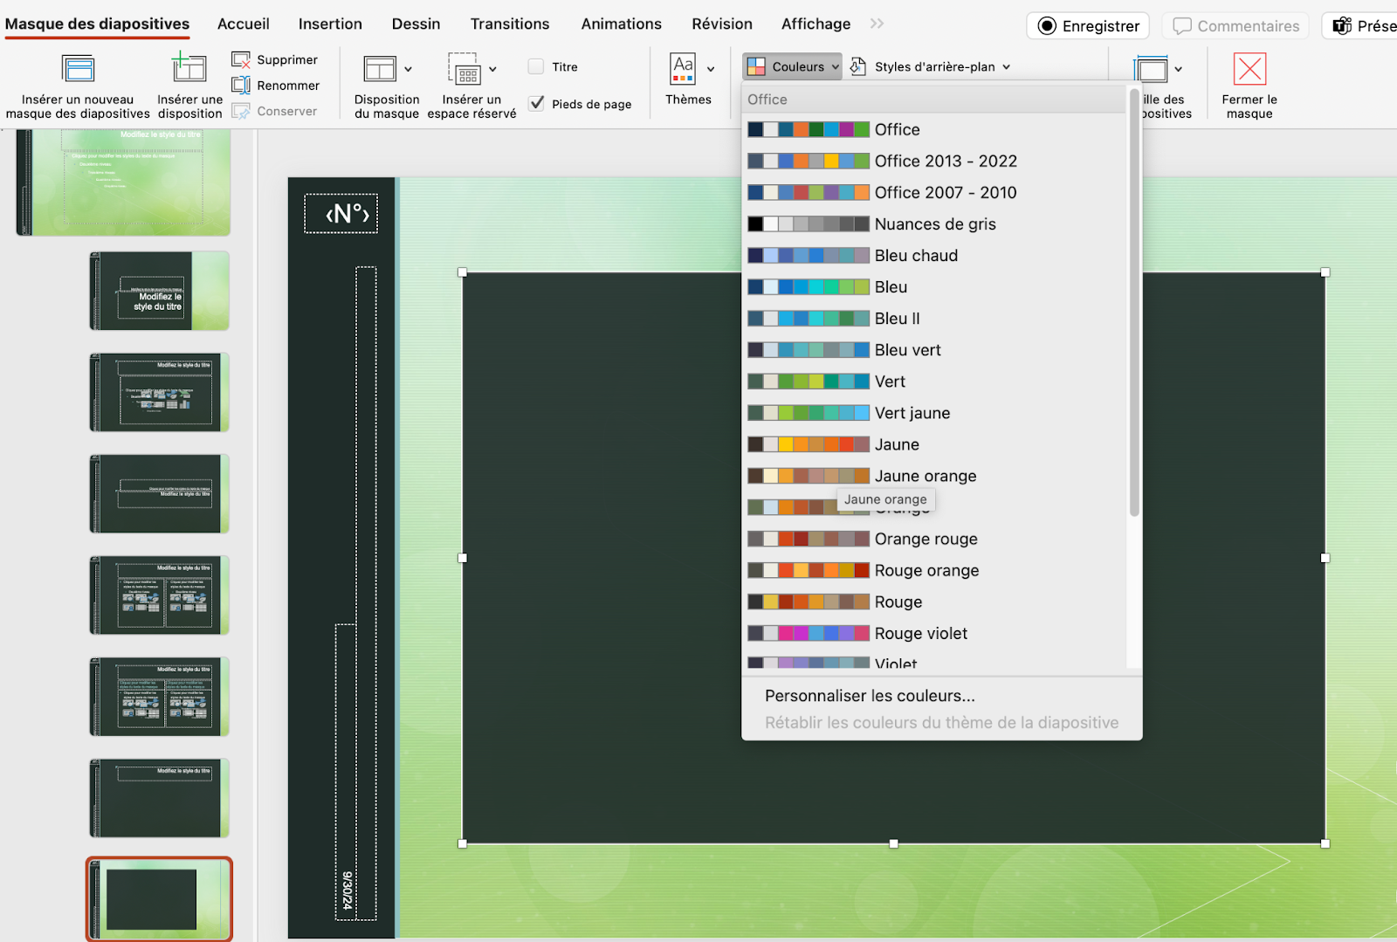Open the Thèmes gallery icon

pos(683,69)
